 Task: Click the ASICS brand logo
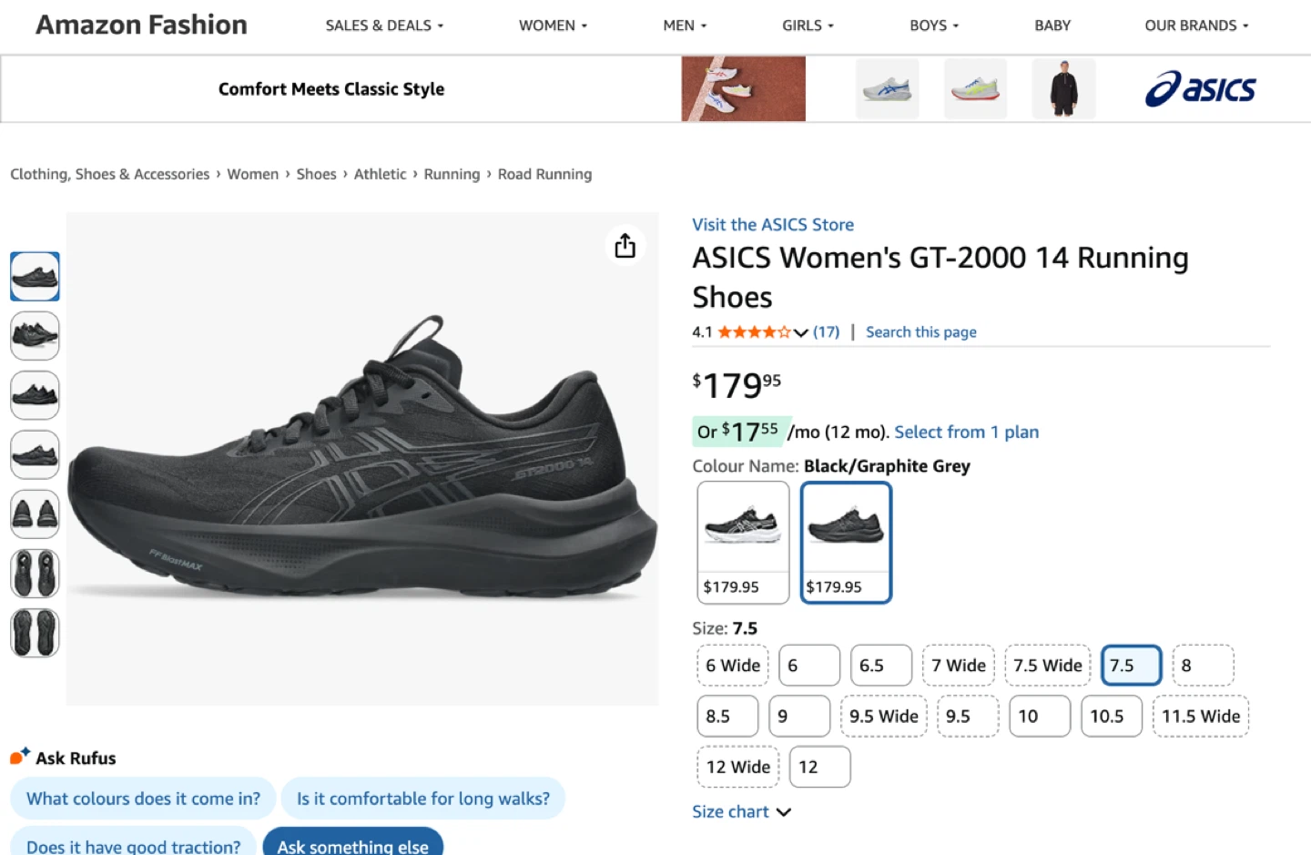click(x=1200, y=89)
